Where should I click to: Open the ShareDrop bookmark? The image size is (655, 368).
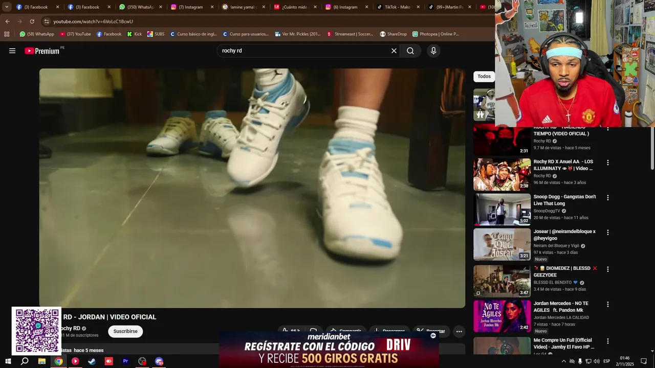(394, 34)
